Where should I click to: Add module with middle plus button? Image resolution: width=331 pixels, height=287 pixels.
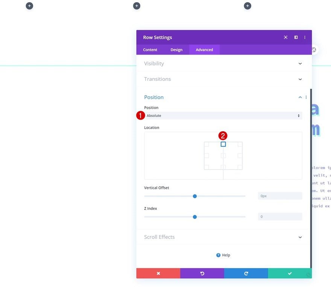[137, 6]
